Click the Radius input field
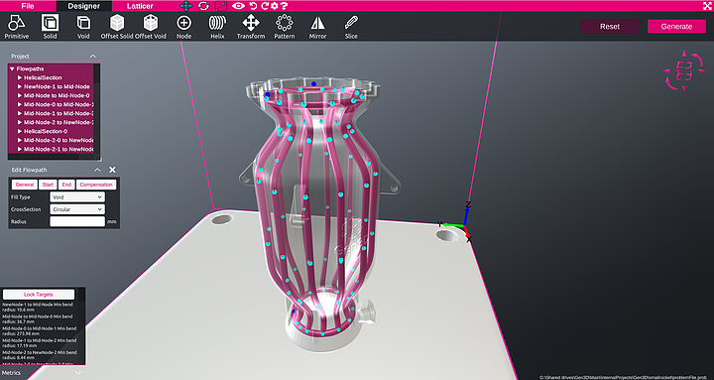The width and height of the screenshot is (714, 380). 77,221
